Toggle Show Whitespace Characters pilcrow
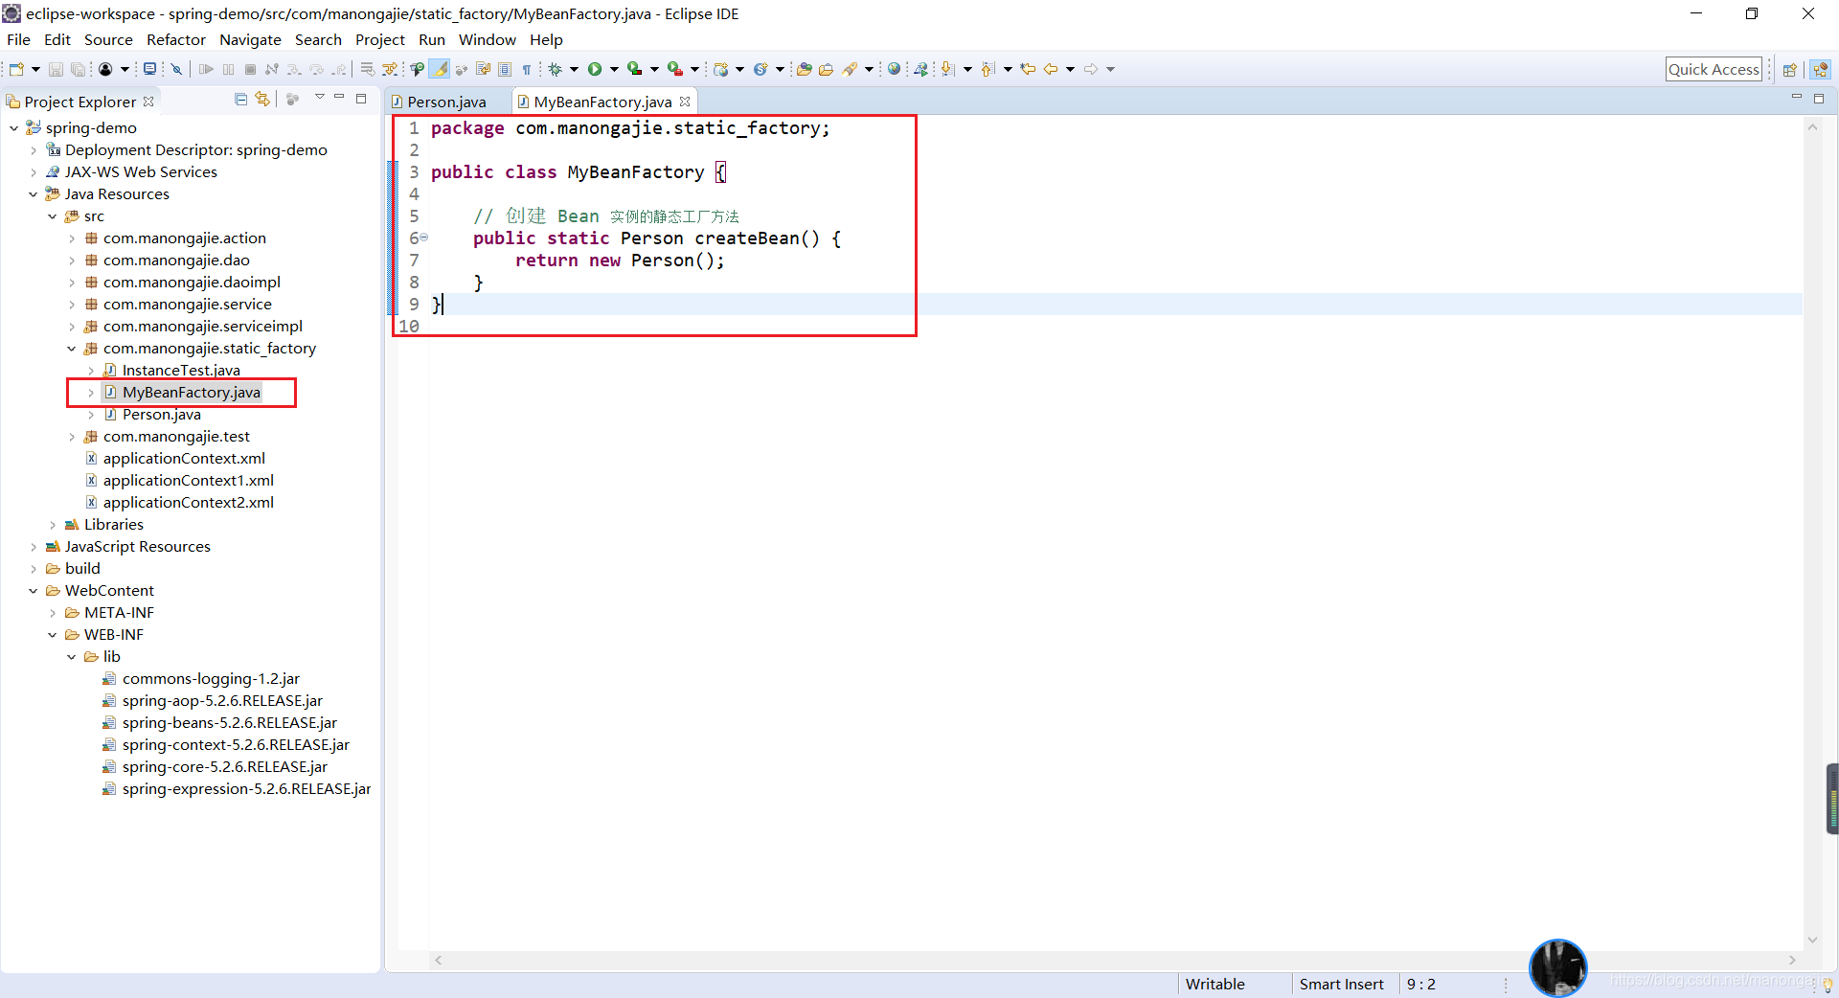 click(x=527, y=69)
